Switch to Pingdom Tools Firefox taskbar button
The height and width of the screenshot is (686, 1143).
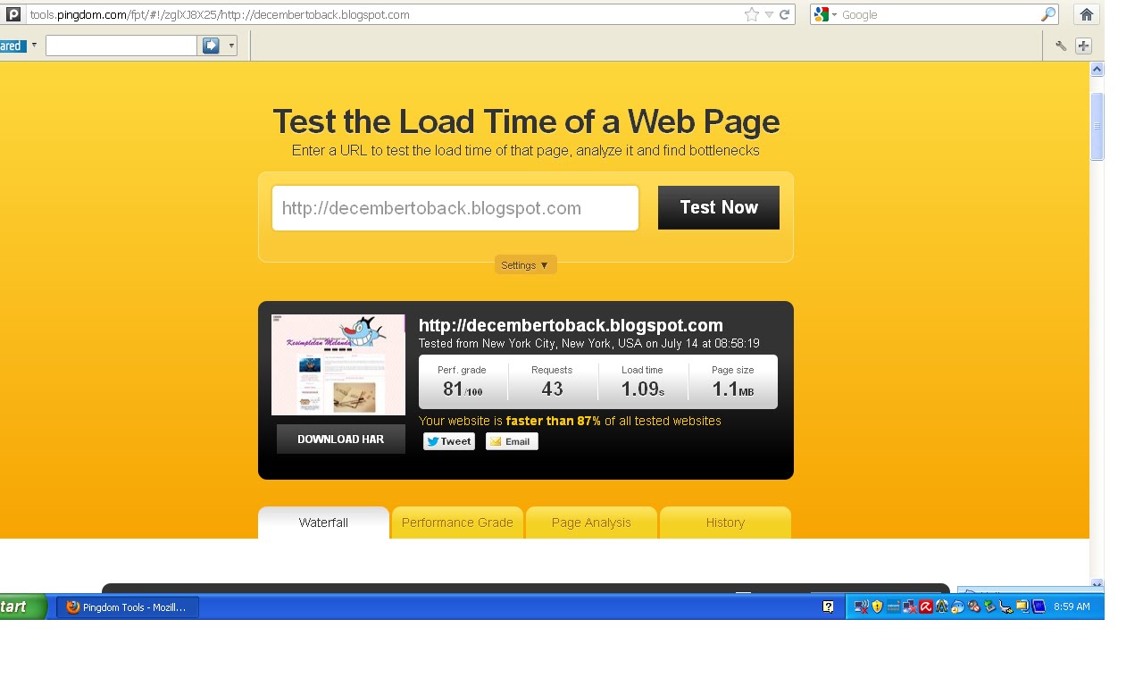pyautogui.click(x=128, y=607)
